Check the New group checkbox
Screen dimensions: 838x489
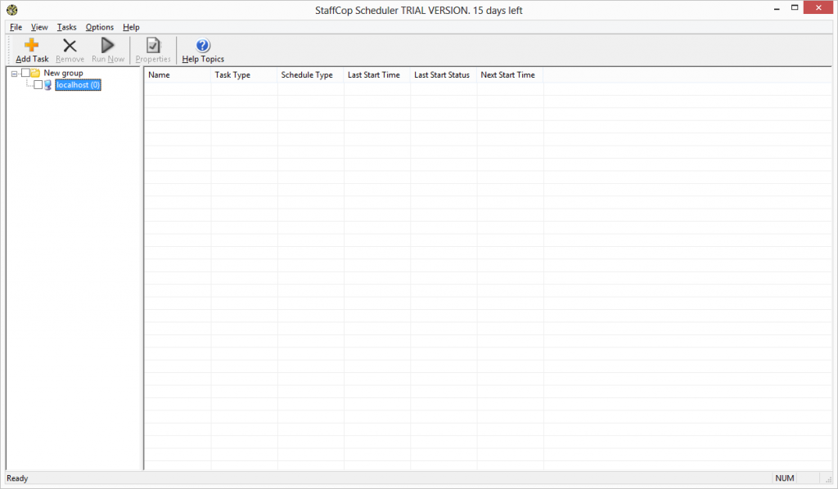(x=25, y=74)
